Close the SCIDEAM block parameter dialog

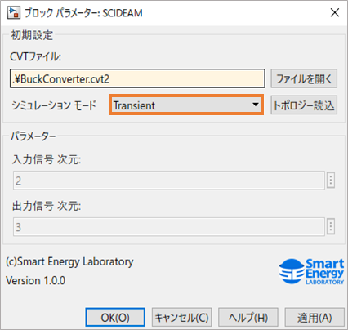tap(335, 12)
